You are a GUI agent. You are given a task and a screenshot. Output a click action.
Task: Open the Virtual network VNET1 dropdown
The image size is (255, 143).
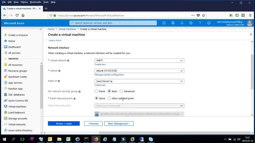click(139, 60)
